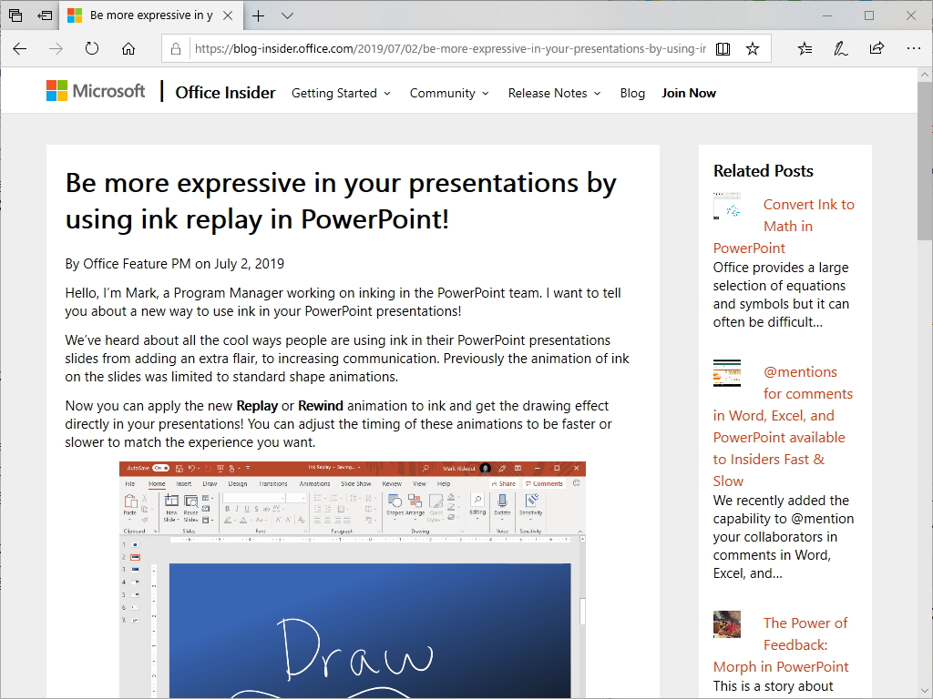
Task: Refresh the current page
Action: click(x=92, y=49)
